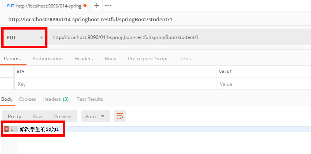The image size is (311, 154).
Task: Click the orange unsaved dot on request tab
Action: coord(85,6)
